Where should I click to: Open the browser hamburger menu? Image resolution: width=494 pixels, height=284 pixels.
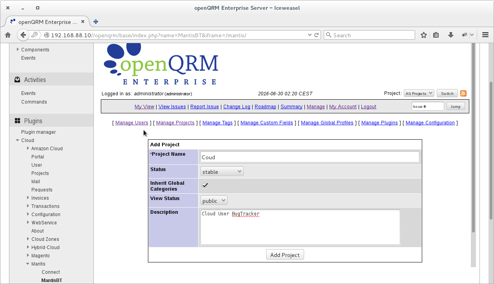tap(485, 35)
